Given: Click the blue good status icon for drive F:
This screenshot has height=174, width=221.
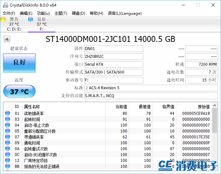Looking at the screenshot, I should [30, 19].
